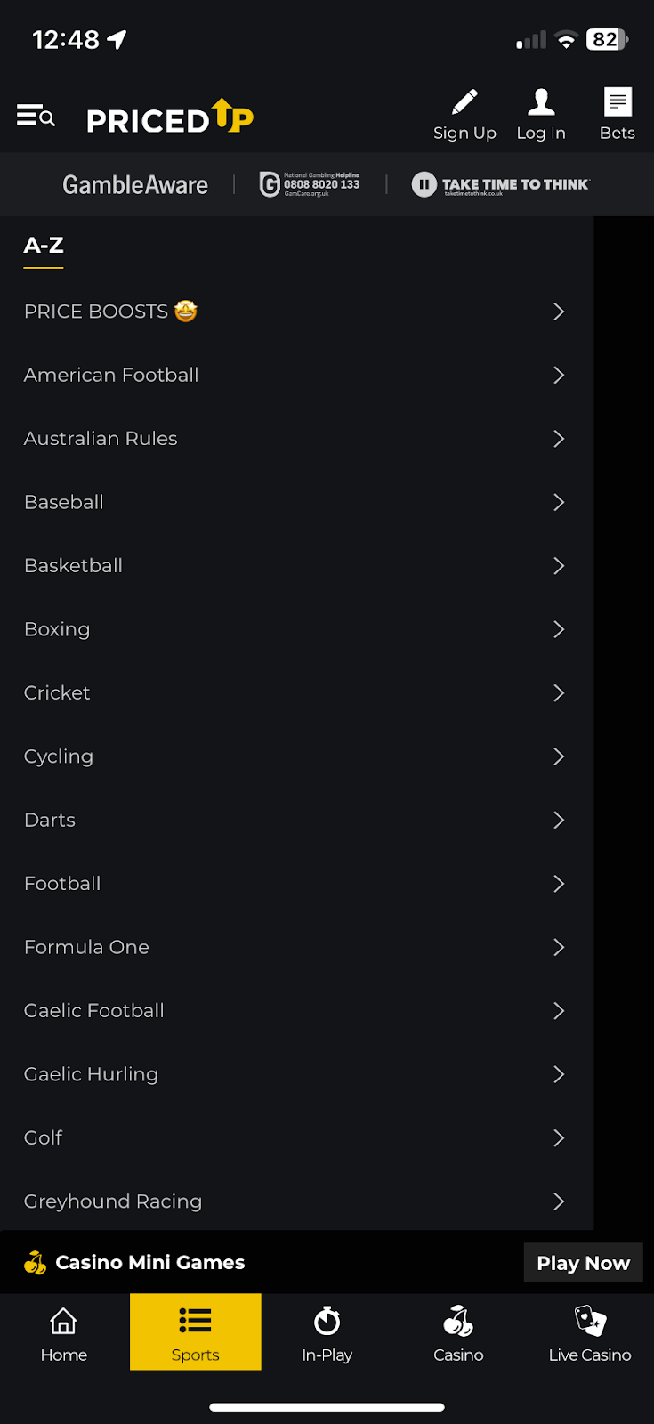
Task: Tap the Sign Up pencil icon
Action: [464, 102]
